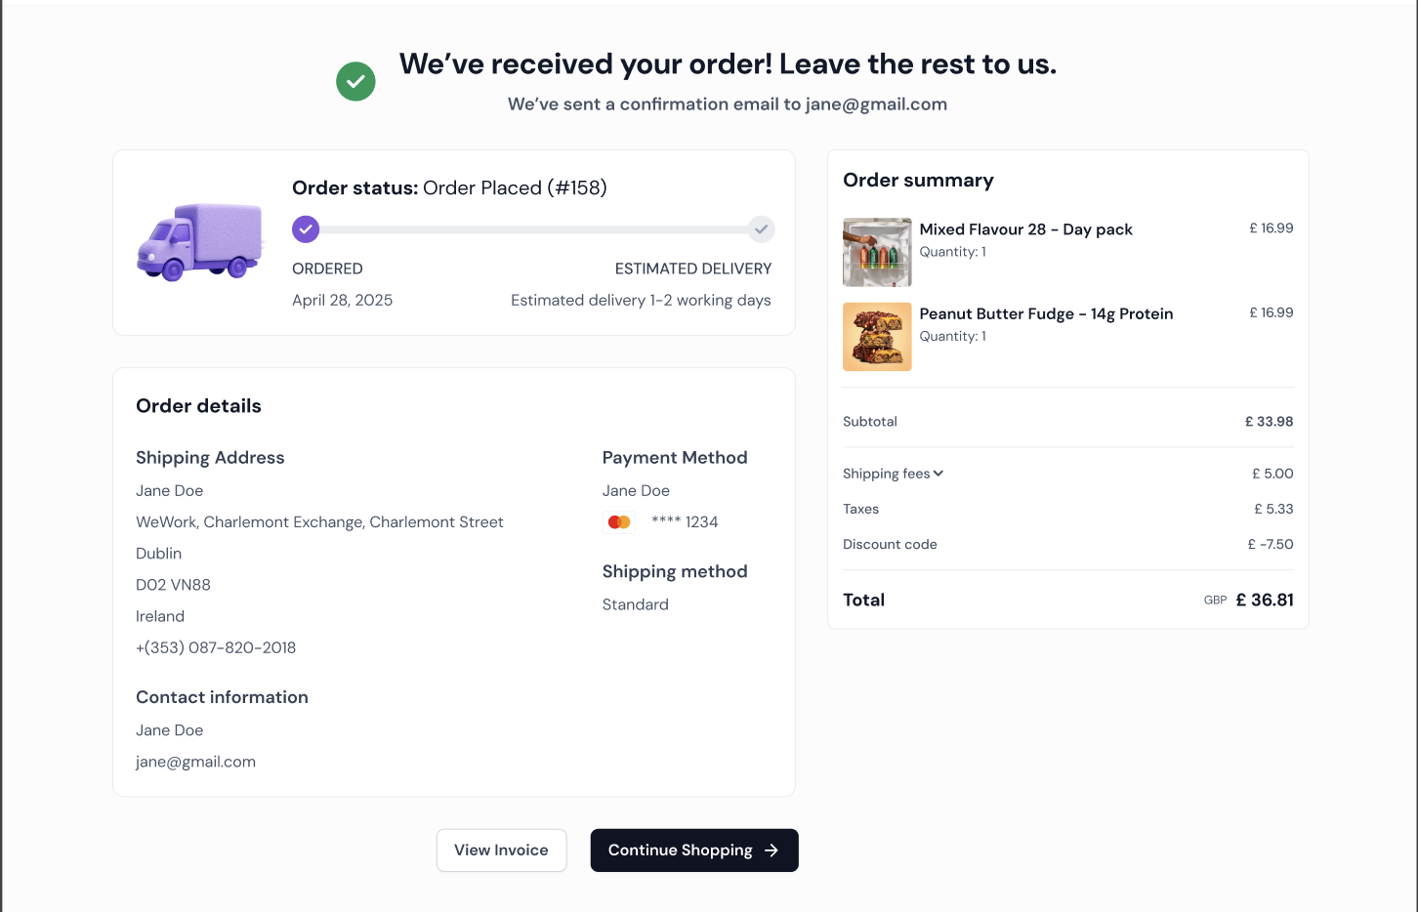Click the green order success checkmark icon
1418x912 pixels.
[x=355, y=82]
